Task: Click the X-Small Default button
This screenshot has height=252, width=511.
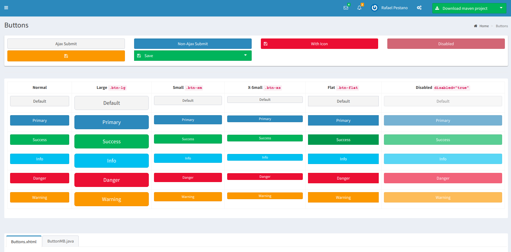Action: pyautogui.click(x=265, y=100)
